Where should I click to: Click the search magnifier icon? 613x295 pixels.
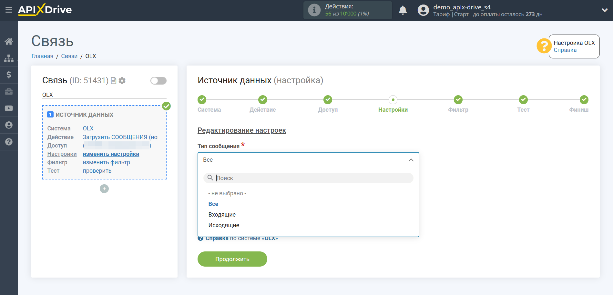[x=210, y=178]
